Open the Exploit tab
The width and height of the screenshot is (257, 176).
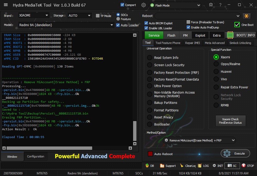(x=200, y=35)
